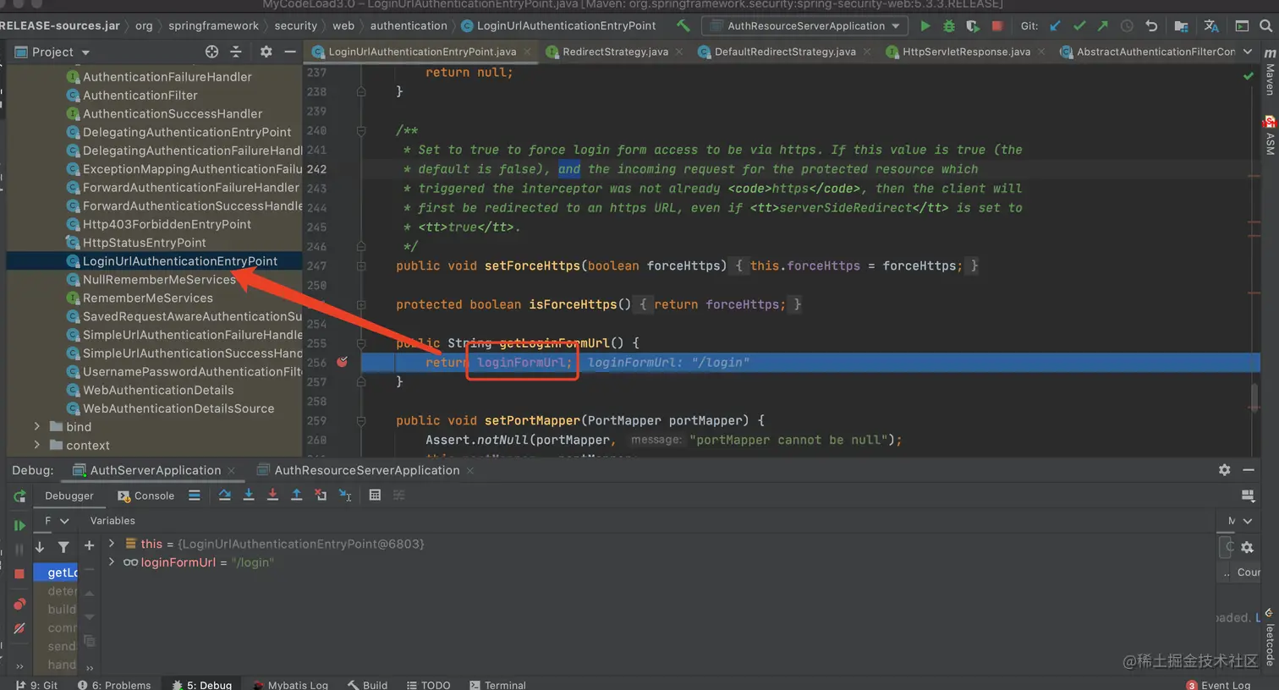
Task: Select the Debugger tab
Action: (x=69, y=496)
